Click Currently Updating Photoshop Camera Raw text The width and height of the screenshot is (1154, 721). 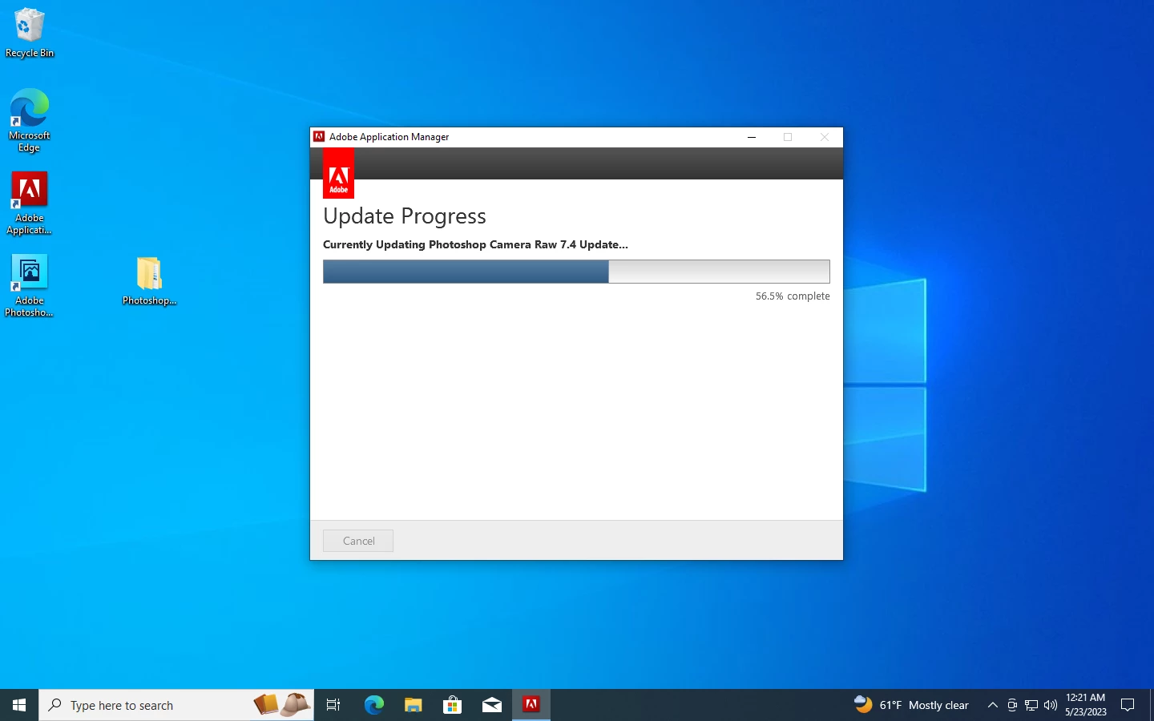point(475,244)
